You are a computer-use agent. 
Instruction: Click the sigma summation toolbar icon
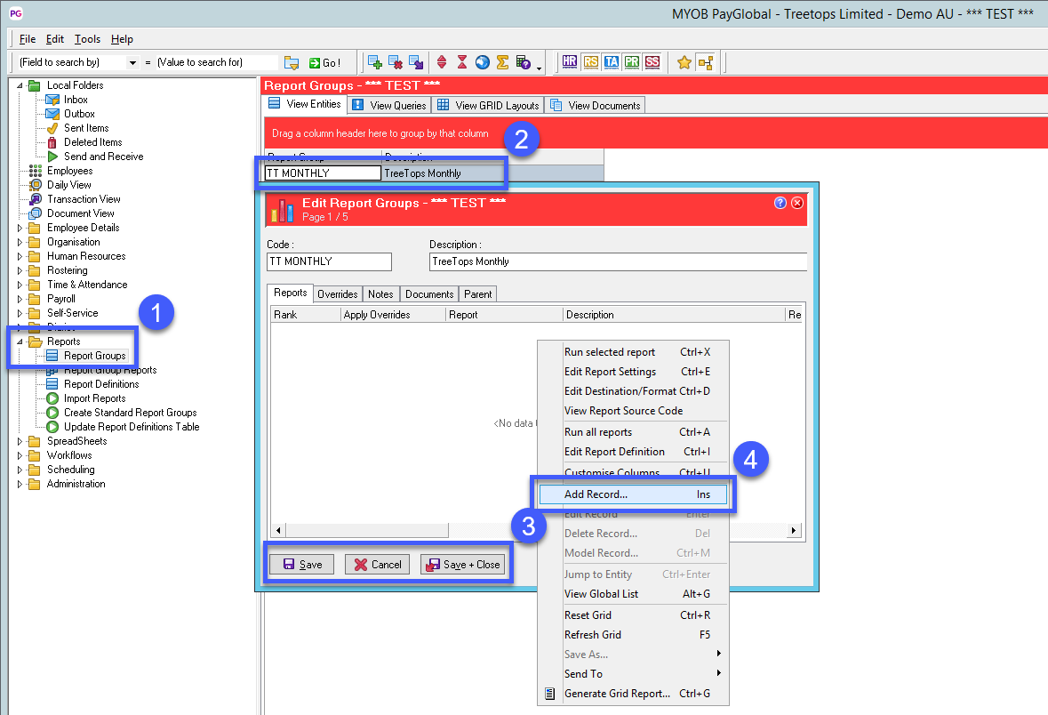click(x=502, y=62)
